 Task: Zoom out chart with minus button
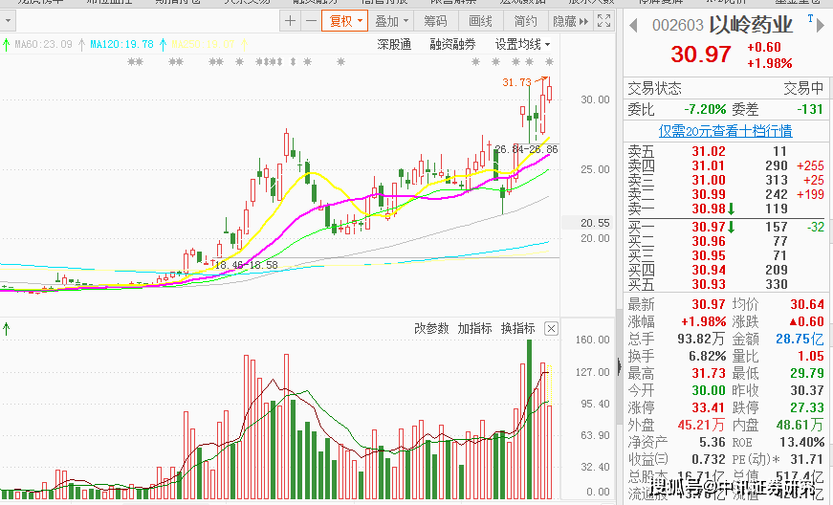point(312,21)
